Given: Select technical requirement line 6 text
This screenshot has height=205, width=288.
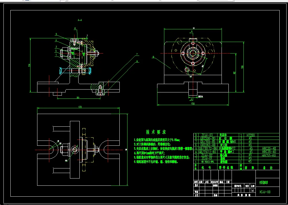Looking at the screenshot, I should coord(156,162).
